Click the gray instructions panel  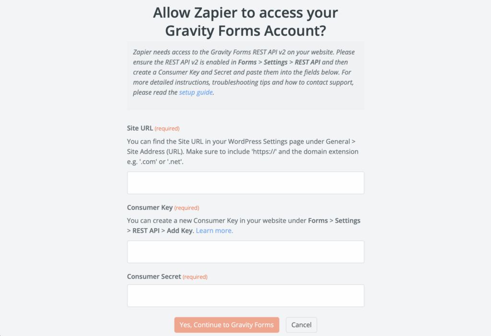245,76
